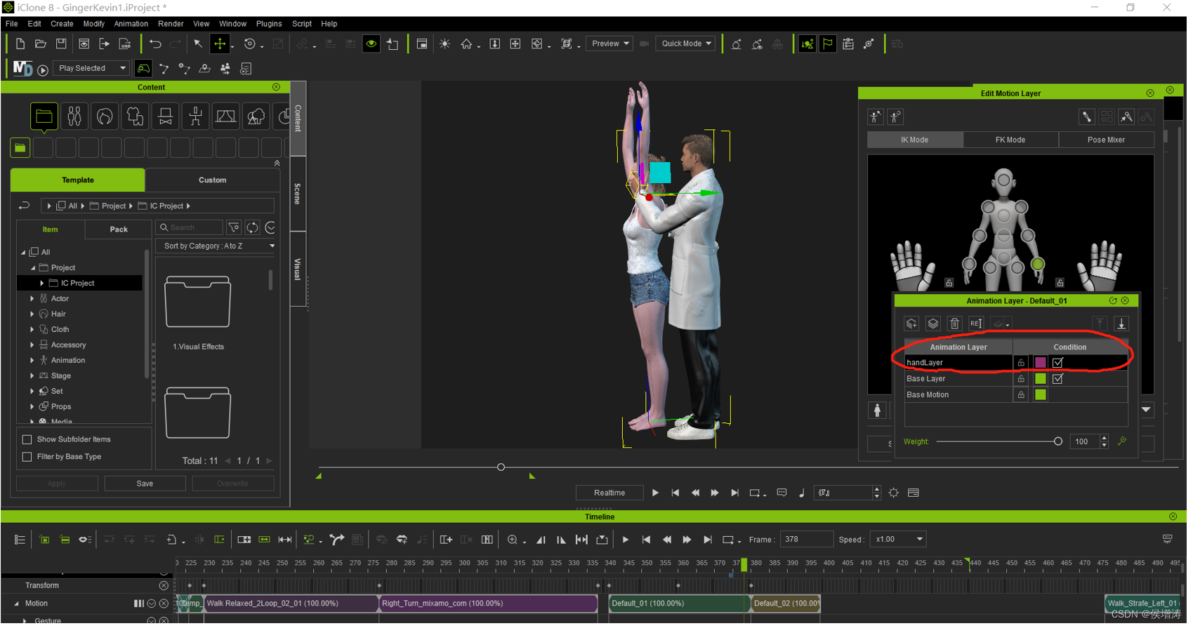
Task: Click the Save button in Content panel
Action: click(x=145, y=484)
